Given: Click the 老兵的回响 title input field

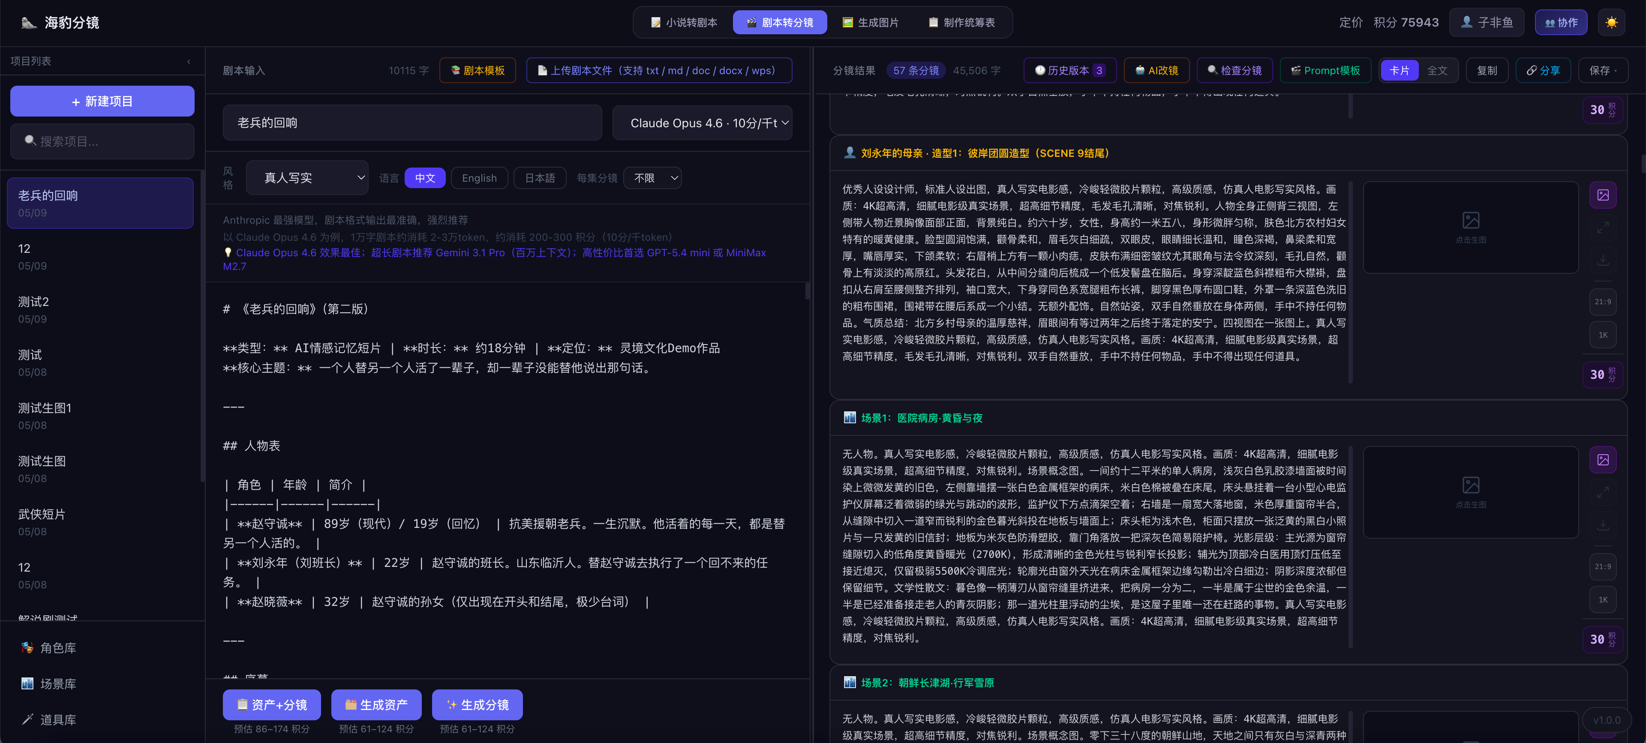Looking at the screenshot, I should click(x=412, y=123).
